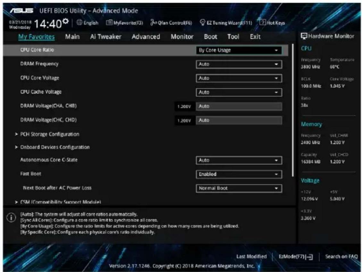The image size is (362, 272).
Task: Open the Main tab
Action: [72, 37]
